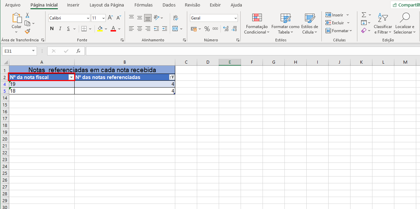Open filter button for Nº das notas referenciadas
420x209 pixels.
[172, 77]
